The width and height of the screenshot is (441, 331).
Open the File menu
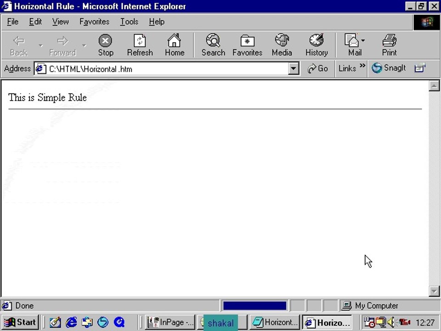(x=13, y=22)
